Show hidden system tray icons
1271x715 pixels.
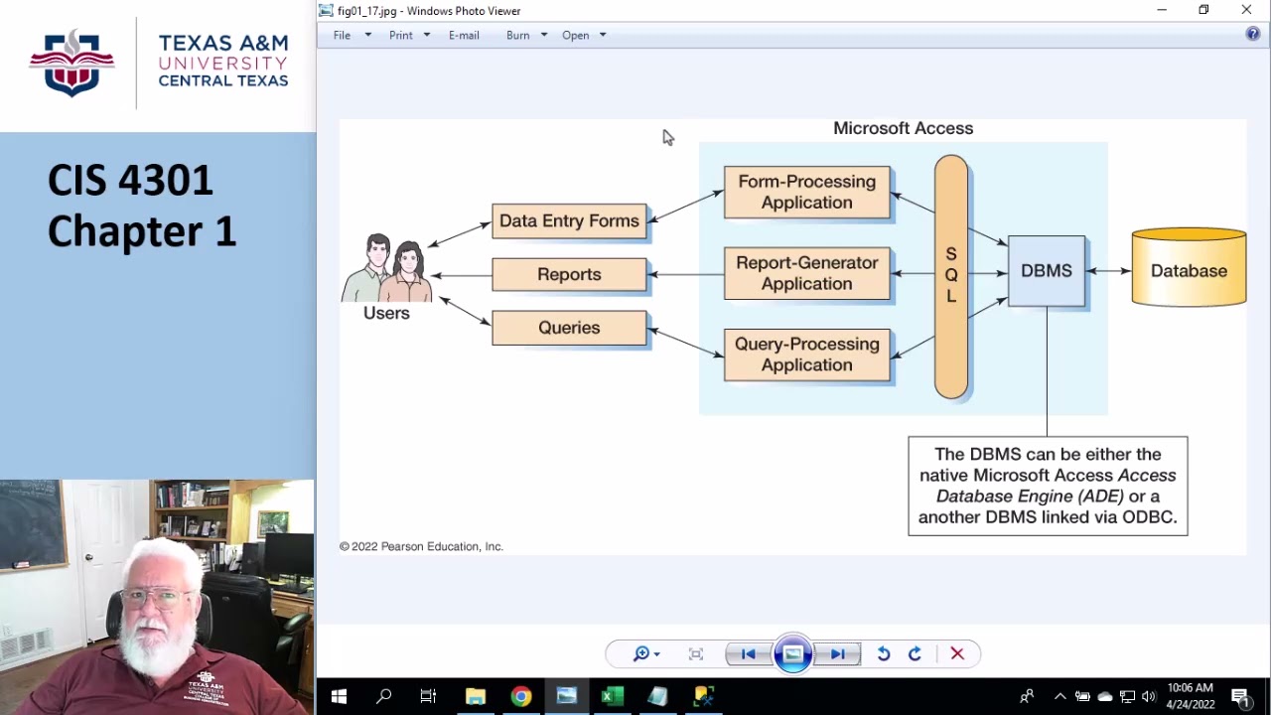click(1059, 696)
